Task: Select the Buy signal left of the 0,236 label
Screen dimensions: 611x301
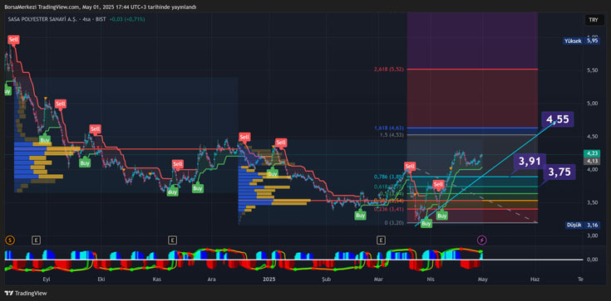Action: [361, 215]
